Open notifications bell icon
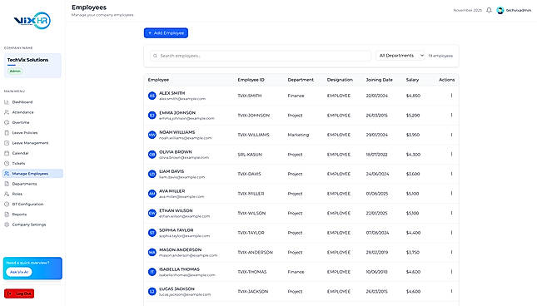 489,10
